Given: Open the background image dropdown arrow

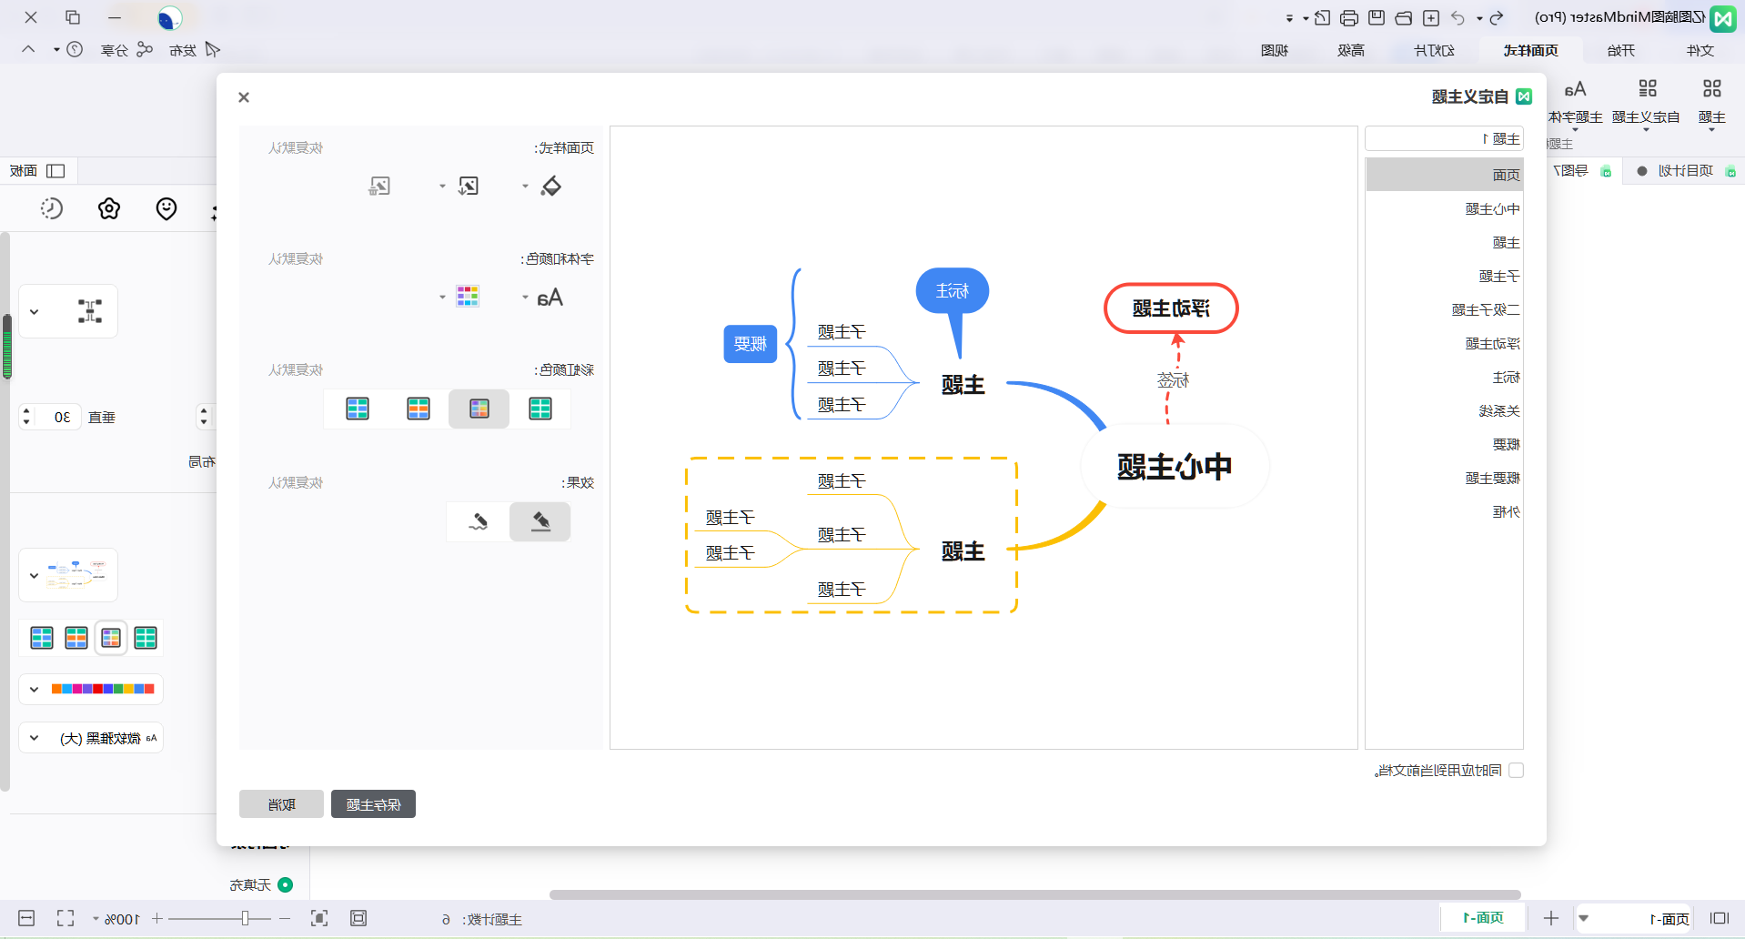Looking at the screenshot, I should (442, 187).
